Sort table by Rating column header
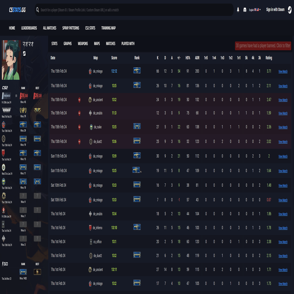This screenshot has width=294, height=294. tap(269, 58)
